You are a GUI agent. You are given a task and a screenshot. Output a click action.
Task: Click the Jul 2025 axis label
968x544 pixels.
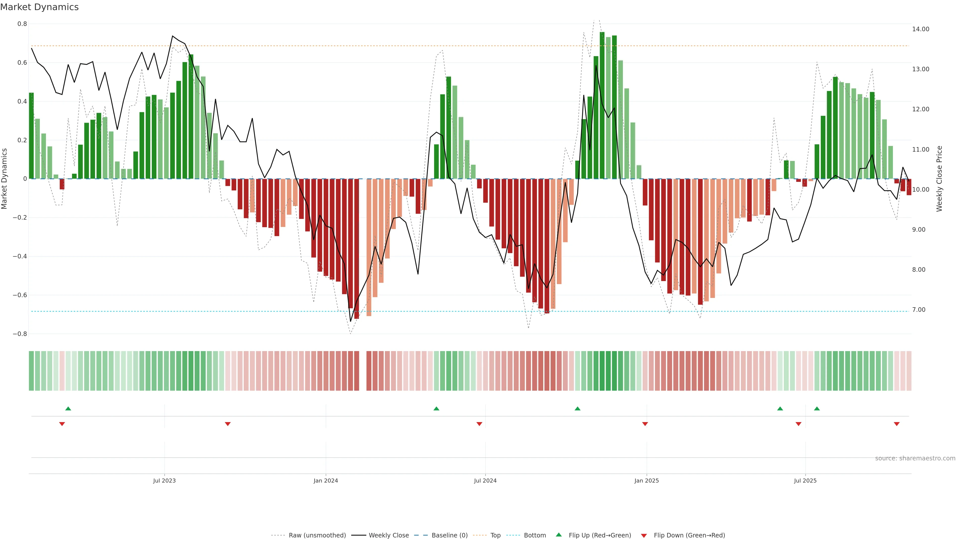tap(805, 481)
